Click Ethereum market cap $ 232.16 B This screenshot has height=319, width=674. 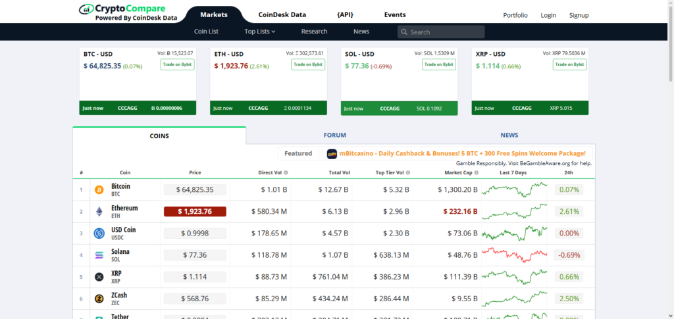point(460,211)
